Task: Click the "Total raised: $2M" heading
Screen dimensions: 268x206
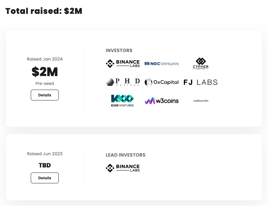Action: [x=44, y=11]
